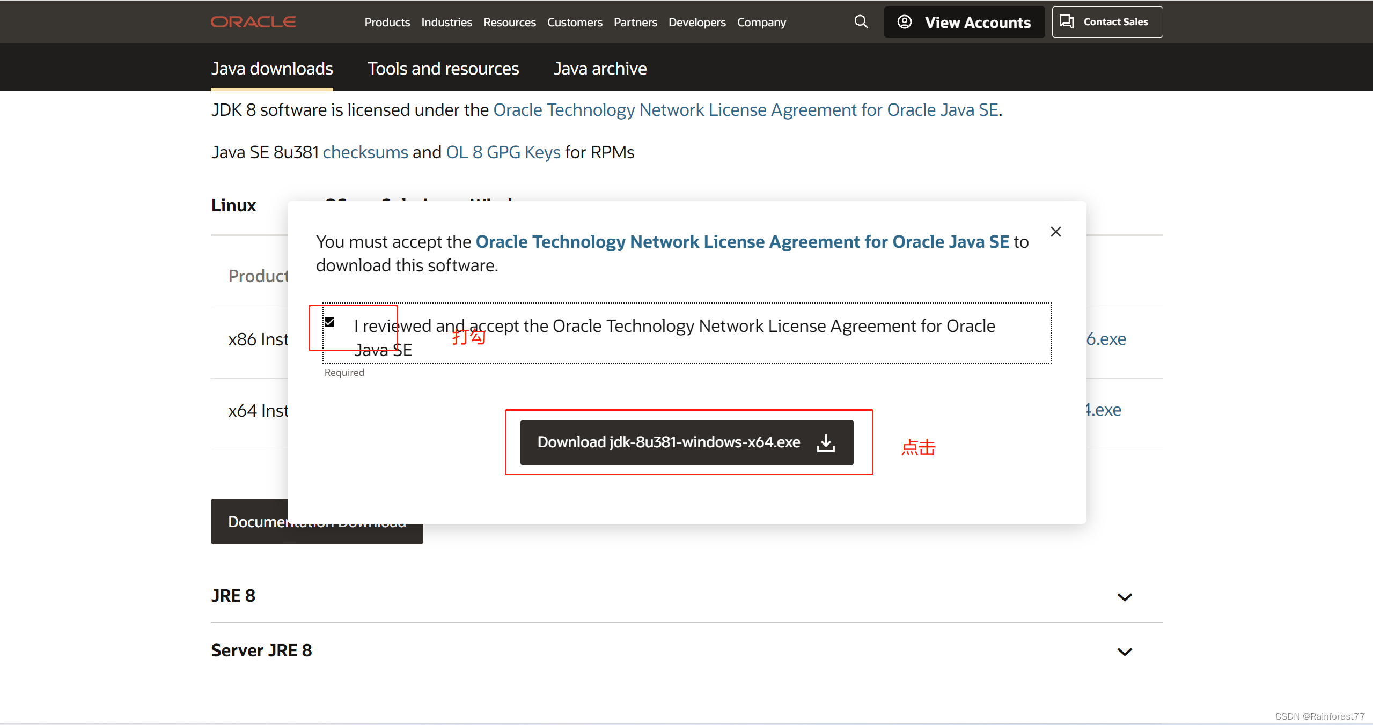Open license agreement link in dialog

coord(742,242)
